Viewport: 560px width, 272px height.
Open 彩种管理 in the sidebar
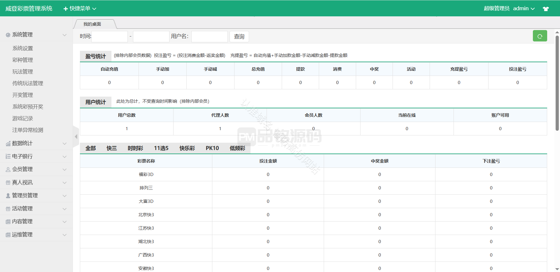(x=23, y=60)
